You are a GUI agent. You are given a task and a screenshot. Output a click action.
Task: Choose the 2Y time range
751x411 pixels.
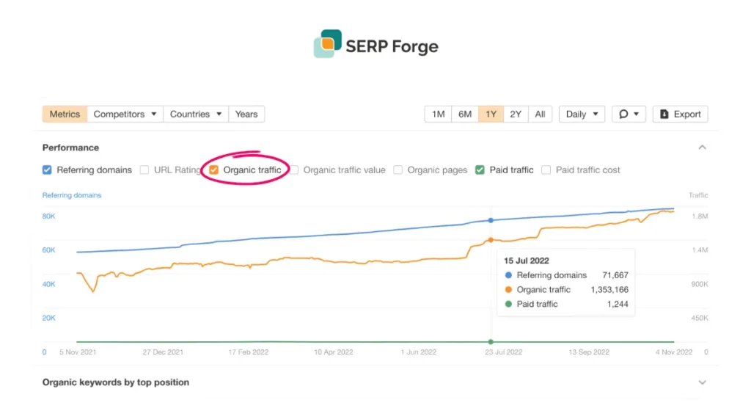coord(516,114)
